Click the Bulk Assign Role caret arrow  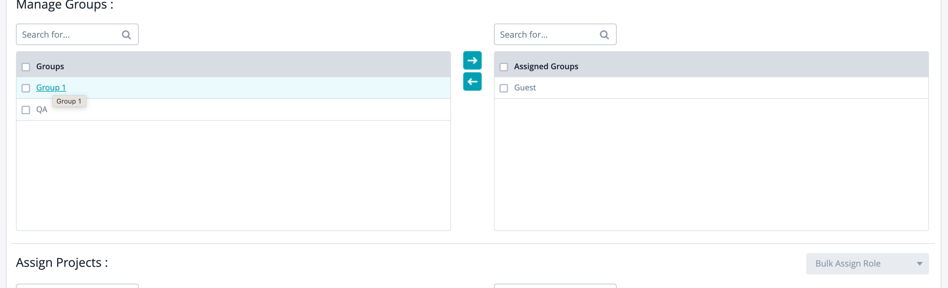tap(919, 263)
